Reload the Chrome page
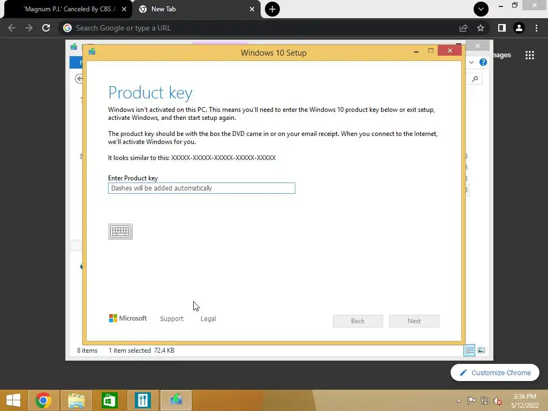The image size is (548, 411). coord(46,28)
